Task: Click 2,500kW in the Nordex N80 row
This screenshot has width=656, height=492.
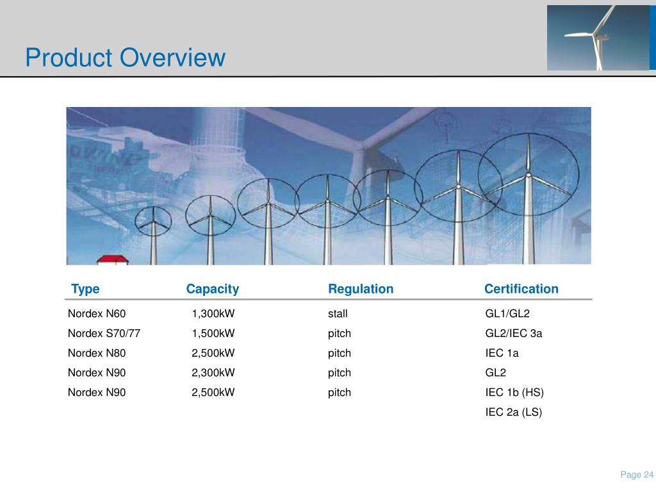Action: pyautogui.click(x=213, y=353)
